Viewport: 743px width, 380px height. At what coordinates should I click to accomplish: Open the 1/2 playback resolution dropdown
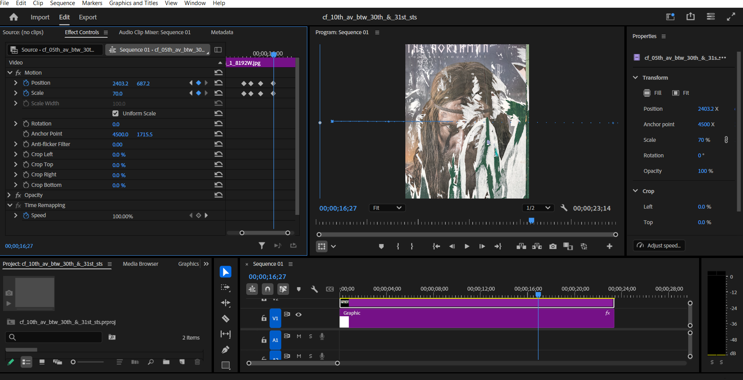click(538, 208)
